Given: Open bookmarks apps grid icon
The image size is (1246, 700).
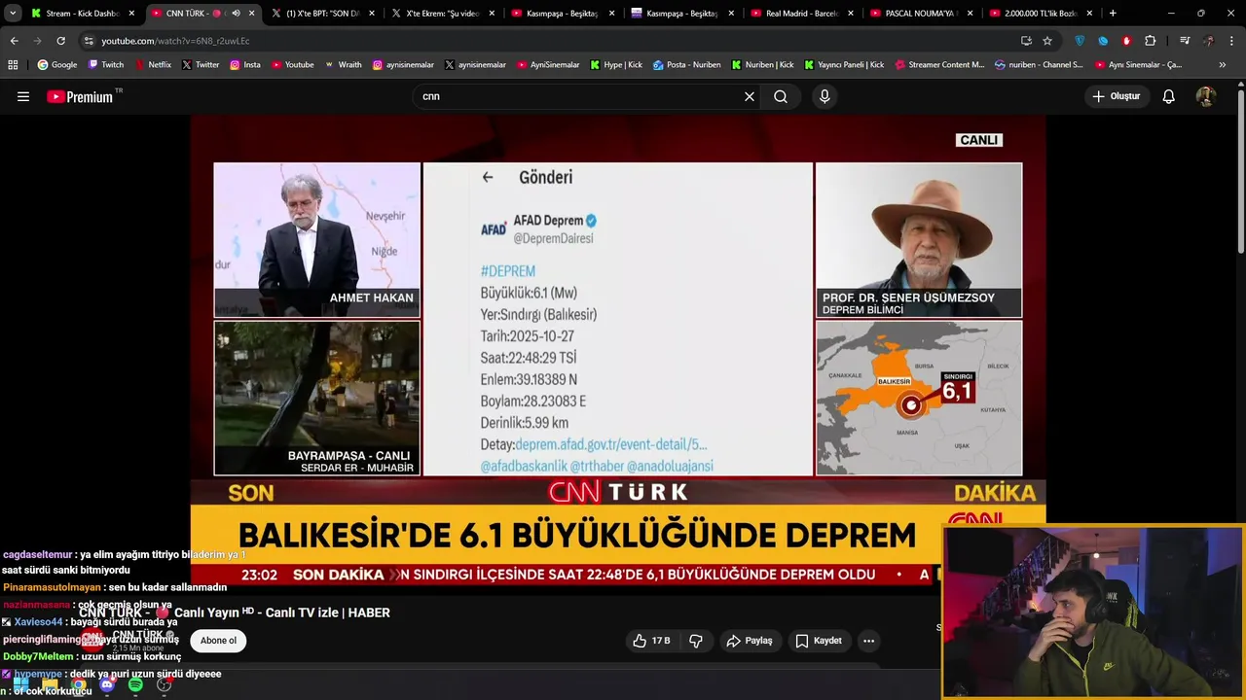Looking at the screenshot, I should pyautogui.click(x=13, y=65).
